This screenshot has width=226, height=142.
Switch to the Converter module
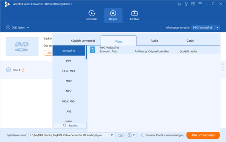pos(92,15)
